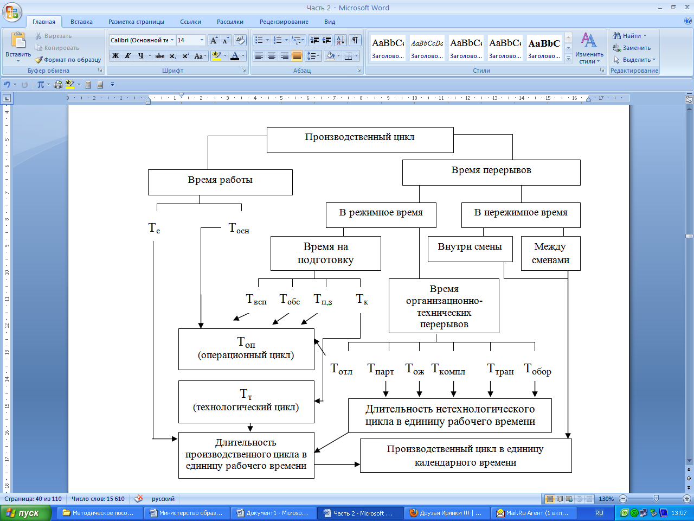Increase the indent
The width and height of the screenshot is (694, 521).
[327, 40]
